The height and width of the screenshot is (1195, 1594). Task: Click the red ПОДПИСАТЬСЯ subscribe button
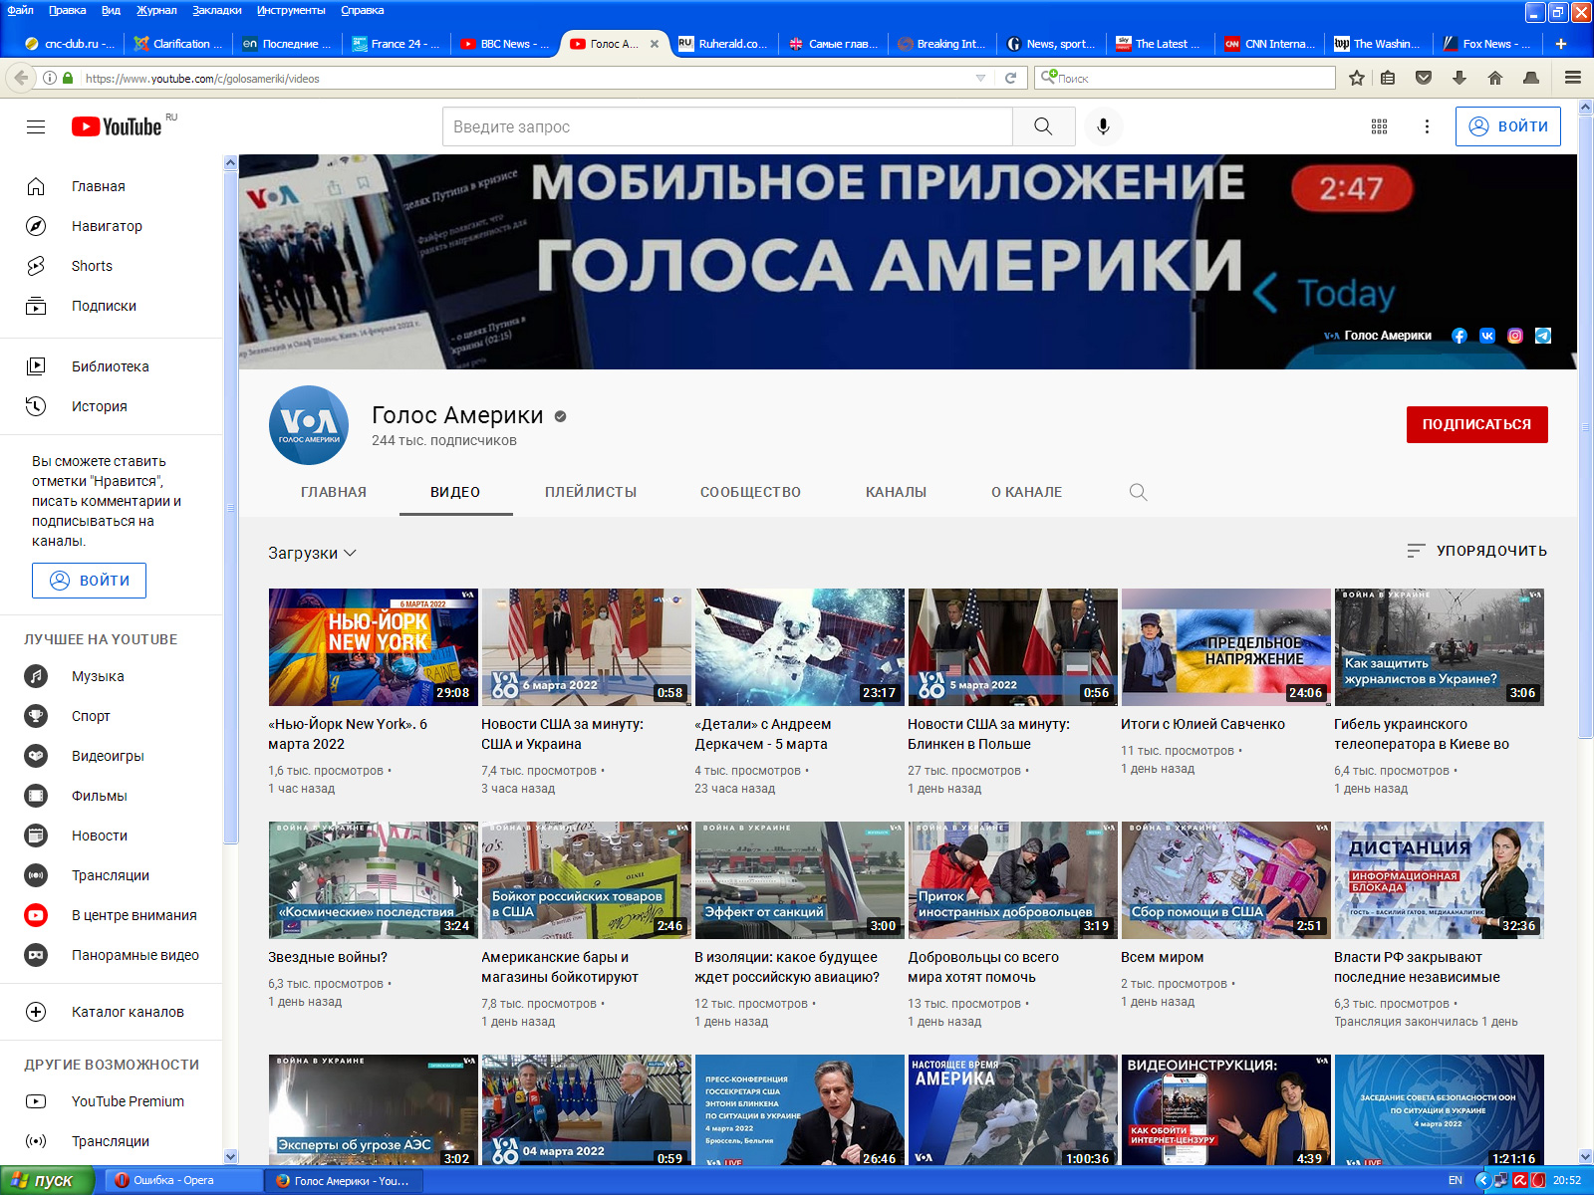[1476, 424]
